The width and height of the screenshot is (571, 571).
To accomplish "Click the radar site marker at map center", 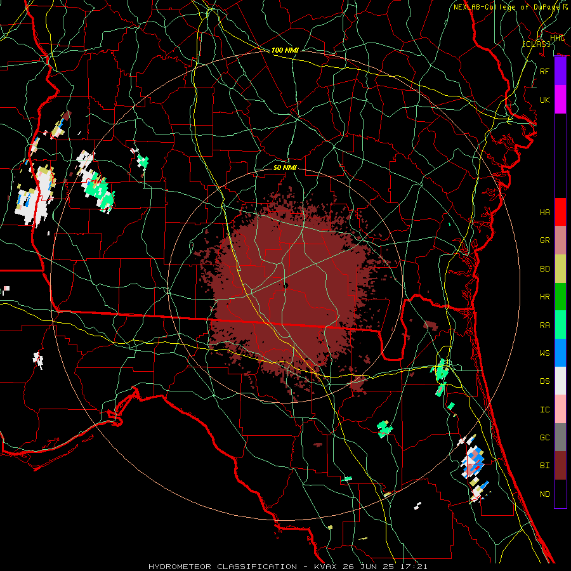I will pyautogui.click(x=286, y=285).
